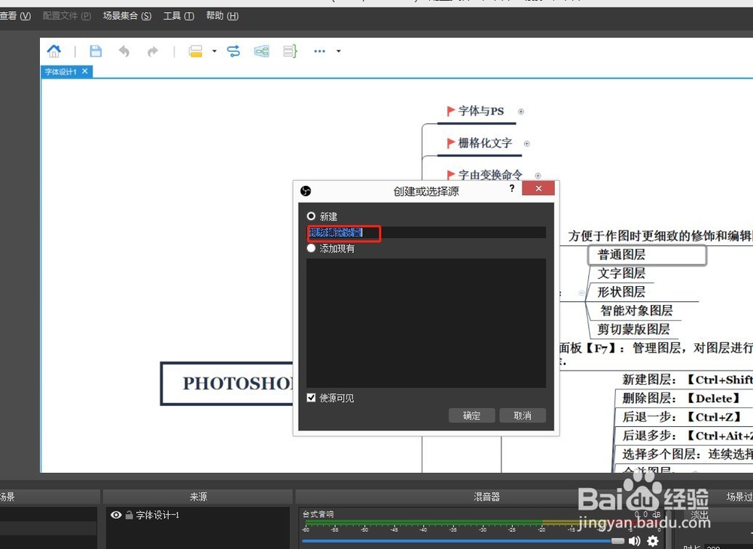Image resolution: width=753 pixels, height=549 pixels.
Task: Open the 查看 (V) menu
Action: [x=15, y=16]
